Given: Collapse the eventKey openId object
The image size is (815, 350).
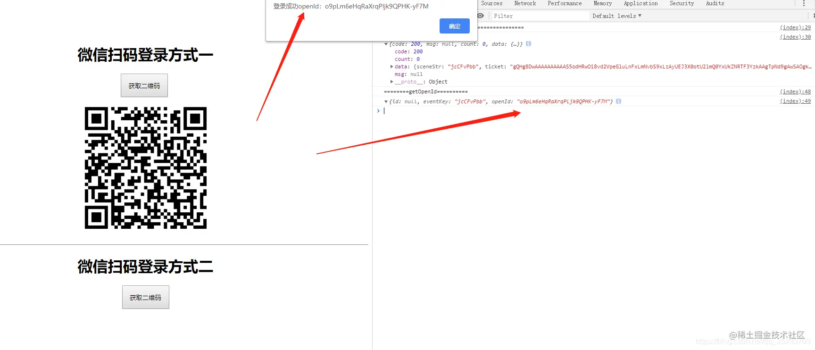Looking at the screenshot, I should pos(386,101).
